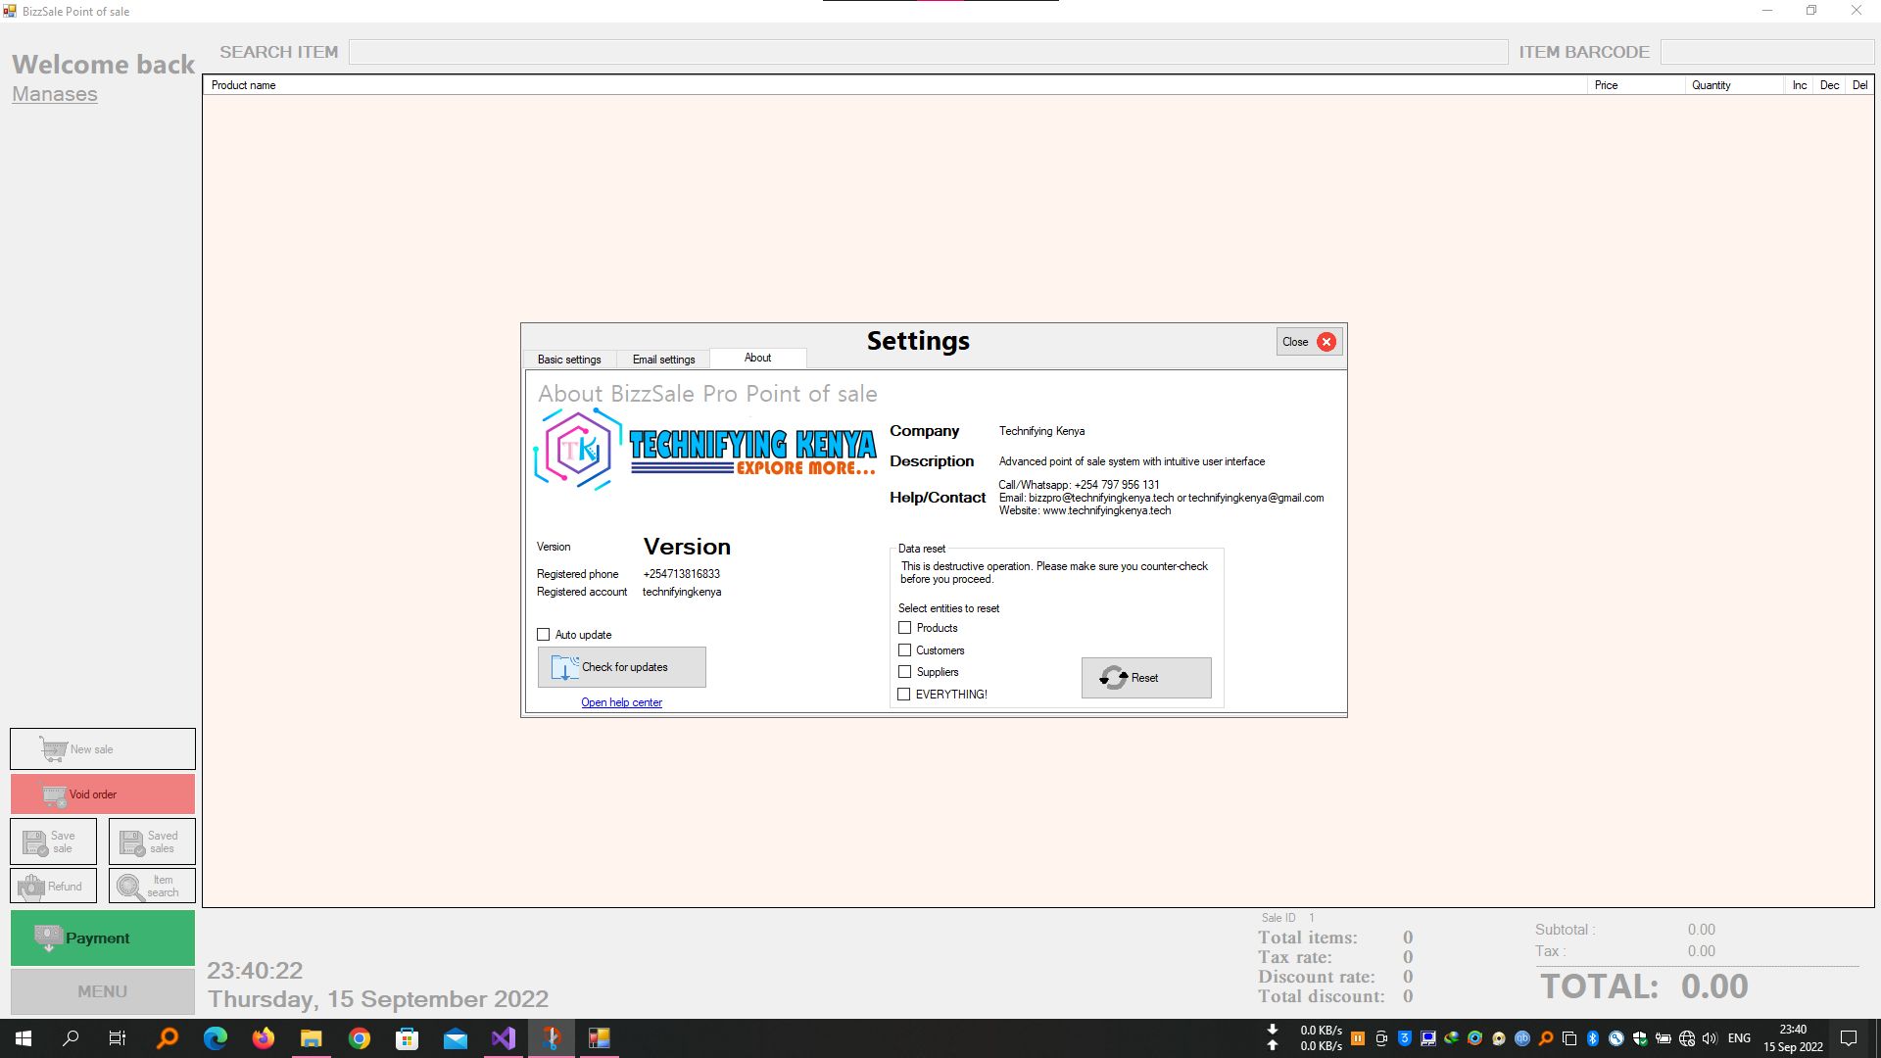The image size is (1881, 1058).
Task: Click the New sale cart button
Action: point(102,748)
